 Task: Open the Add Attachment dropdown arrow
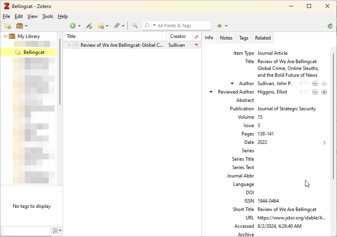click(x=123, y=26)
